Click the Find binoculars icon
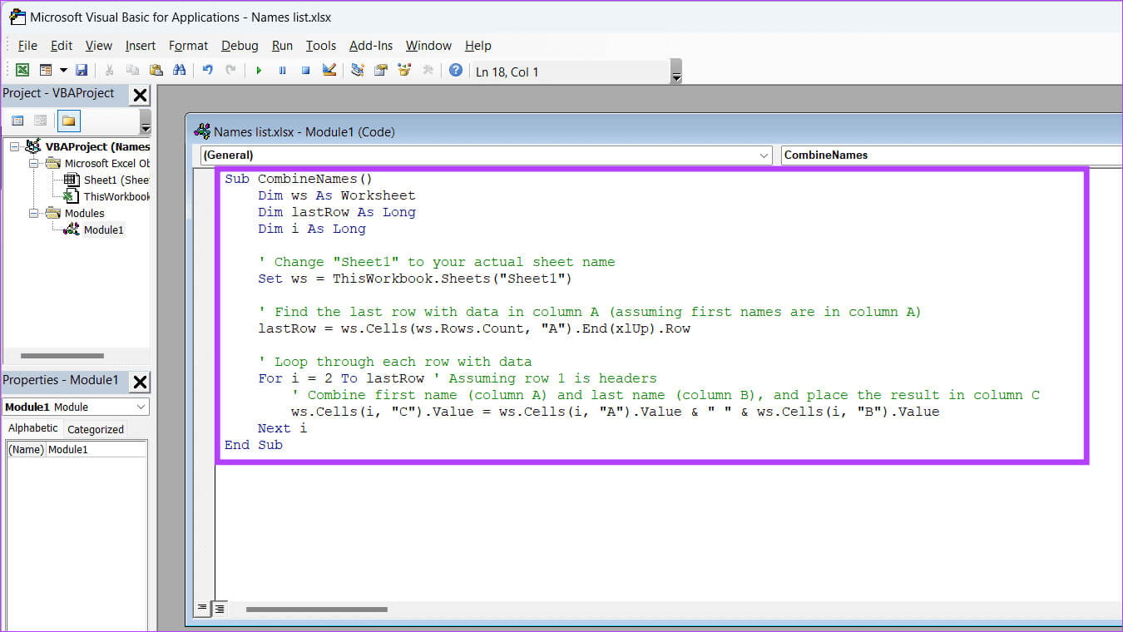Viewport: 1123px width, 632px height. point(179,71)
